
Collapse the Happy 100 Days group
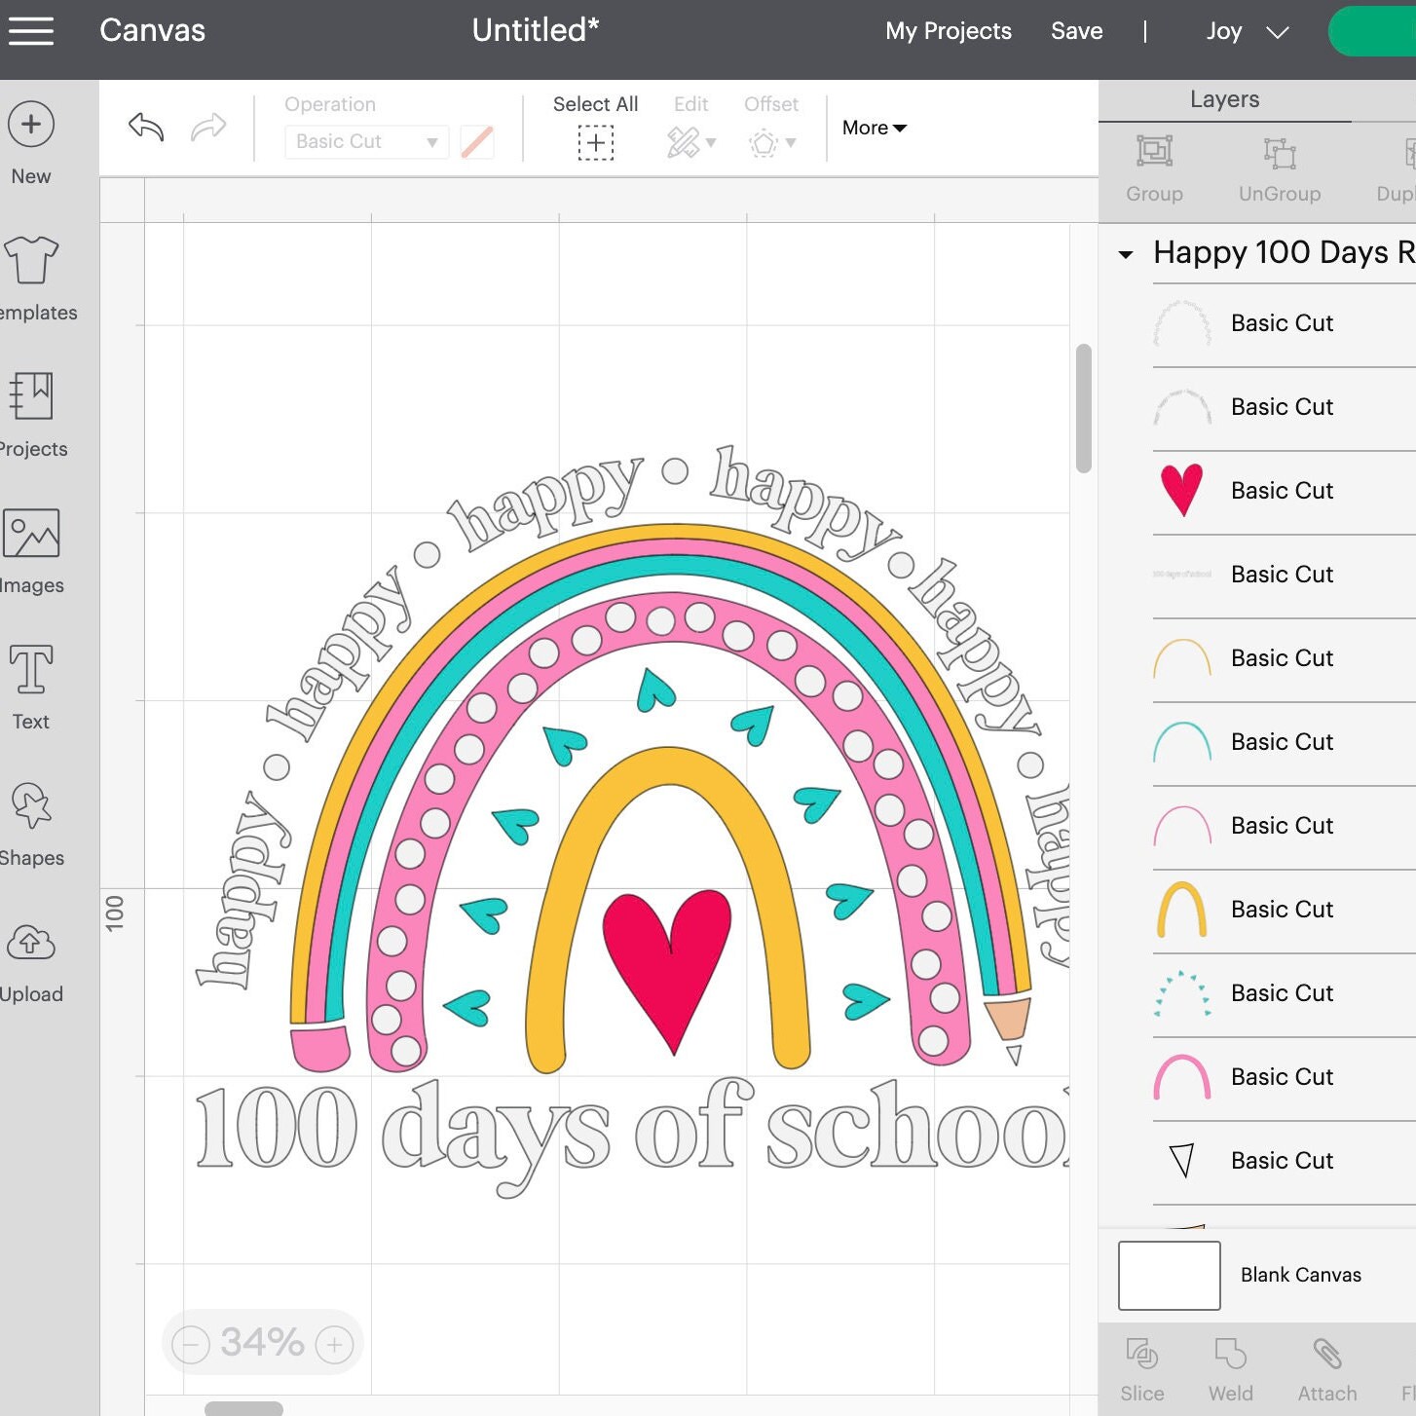tap(1126, 254)
